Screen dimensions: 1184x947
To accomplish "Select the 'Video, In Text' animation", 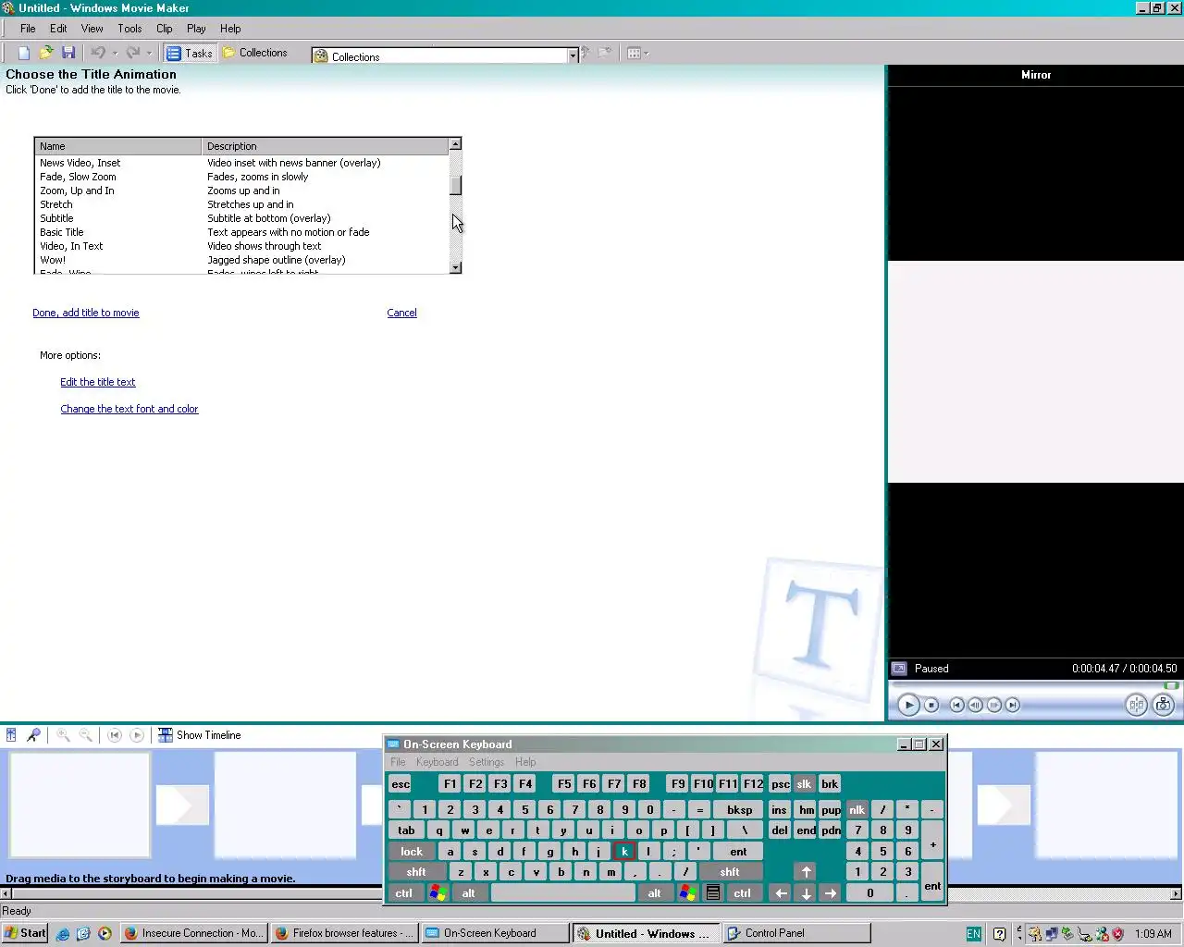I will pyautogui.click(x=242, y=246).
